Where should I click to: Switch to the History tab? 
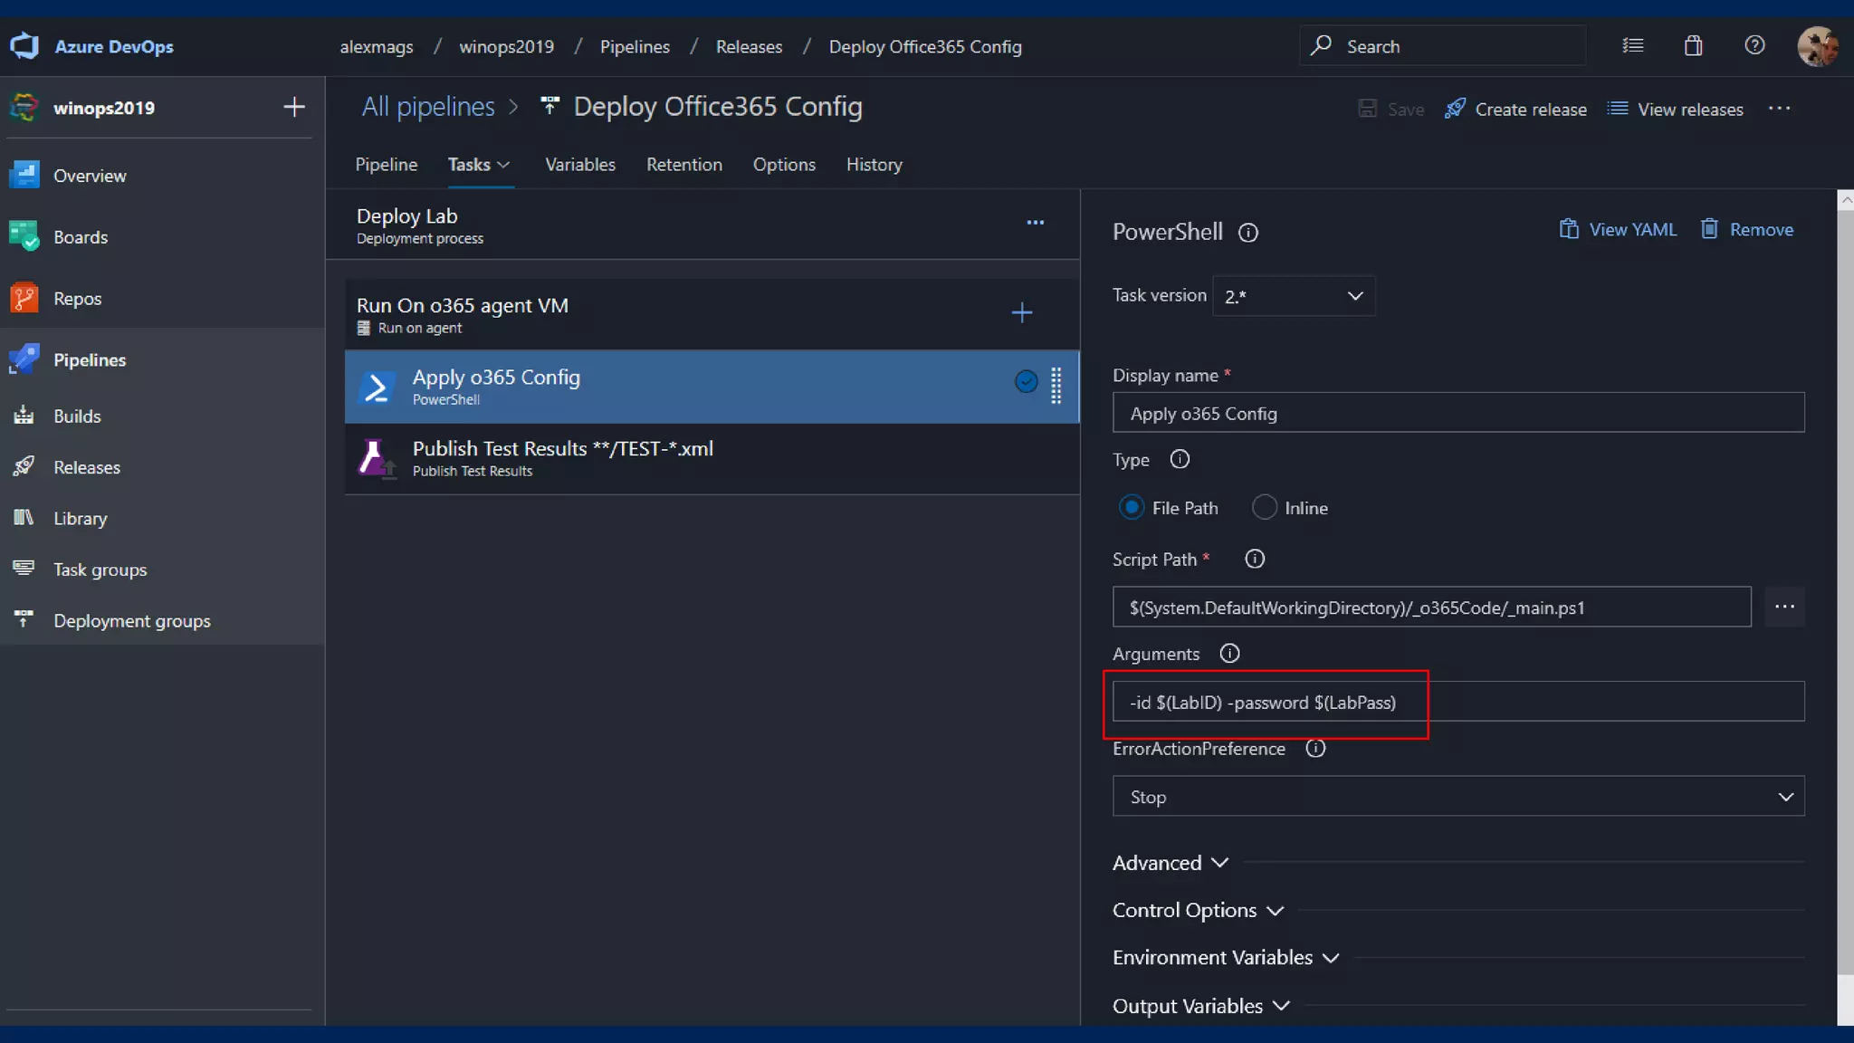[874, 165]
